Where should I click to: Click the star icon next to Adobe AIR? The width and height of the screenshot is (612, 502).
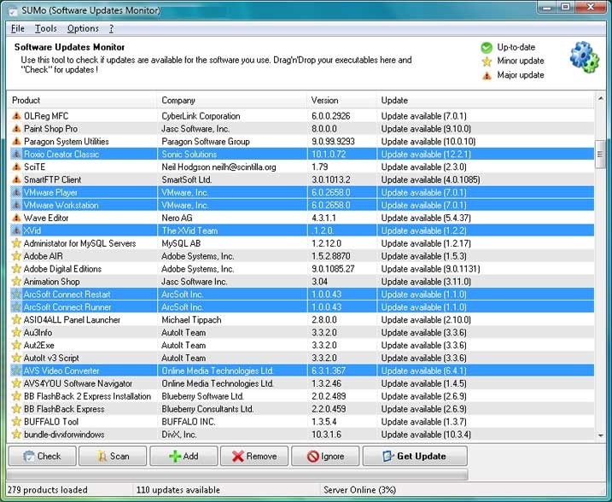pyautogui.click(x=16, y=256)
